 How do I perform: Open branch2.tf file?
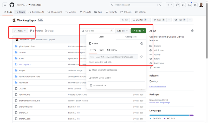[23, 113]
